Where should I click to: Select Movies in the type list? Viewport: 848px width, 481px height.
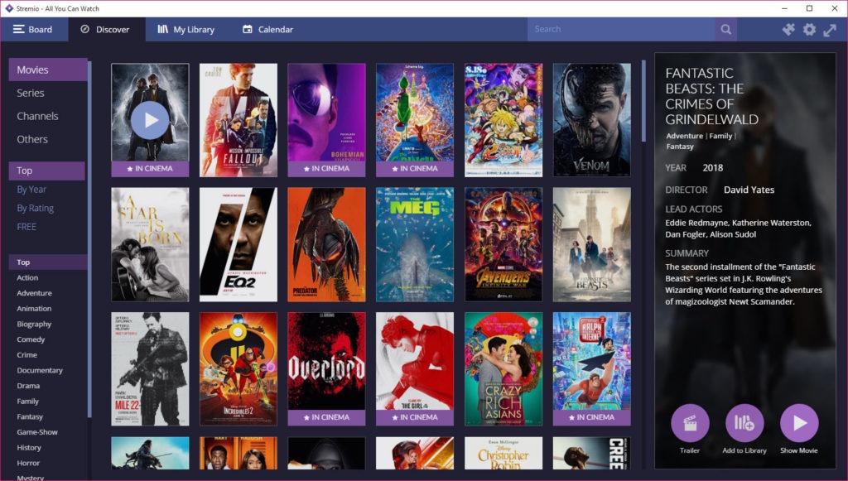pyautogui.click(x=47, y=70)
